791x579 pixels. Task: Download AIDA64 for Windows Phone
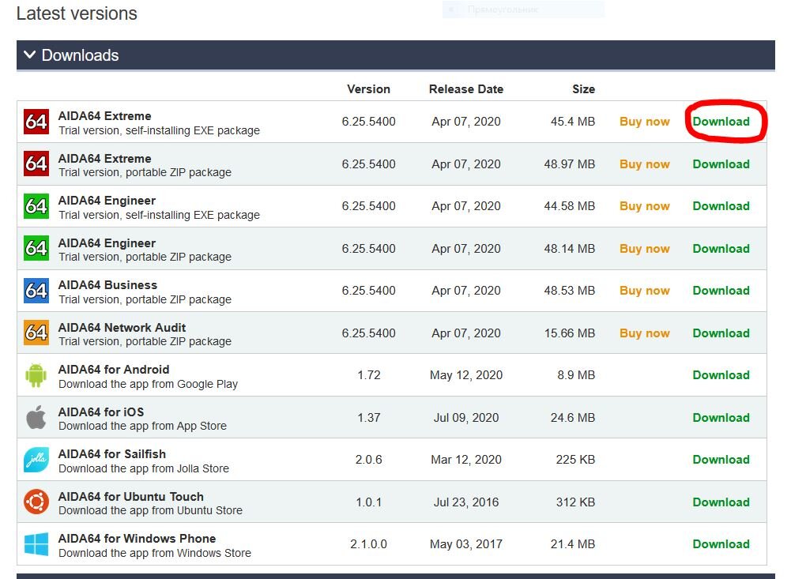tap(721, 543)
